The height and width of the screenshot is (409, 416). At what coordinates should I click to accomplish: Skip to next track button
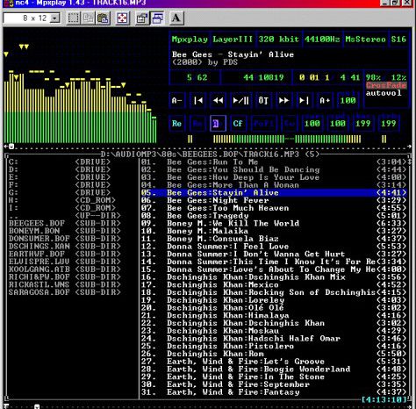pyautogui.click(x=304, y=101)
